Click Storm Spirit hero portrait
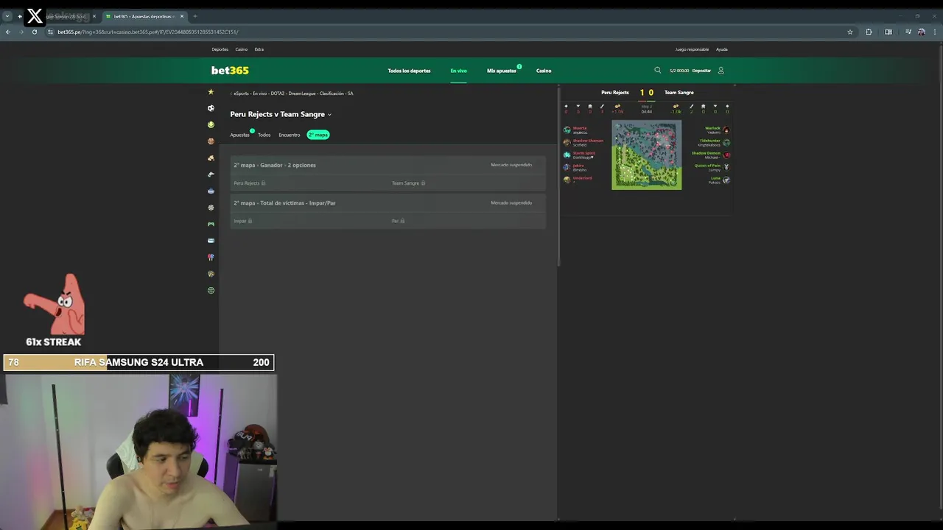The height and width of the screenshot is (530, 943). pos(567,155)
